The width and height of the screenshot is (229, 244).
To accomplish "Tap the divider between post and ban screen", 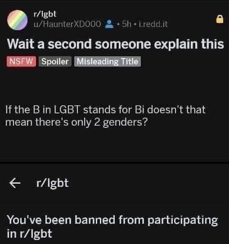I will click(x=114, y=161).
